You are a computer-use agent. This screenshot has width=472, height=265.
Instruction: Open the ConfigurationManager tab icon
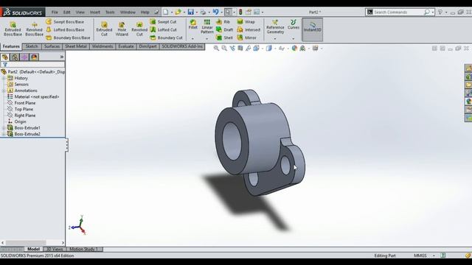click(x=24, y=57)
